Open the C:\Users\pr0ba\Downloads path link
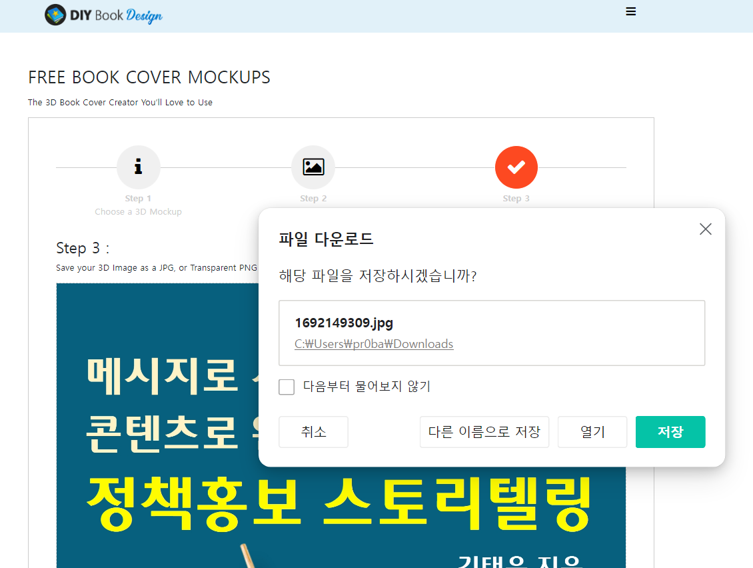This screenshot has width=753, height=568. pos(374,343)
